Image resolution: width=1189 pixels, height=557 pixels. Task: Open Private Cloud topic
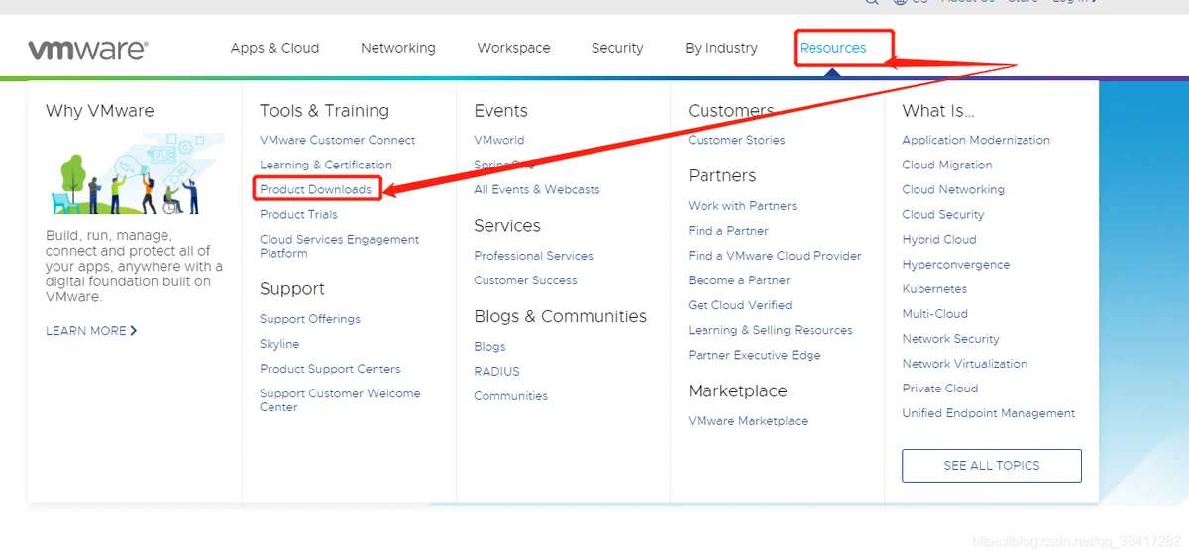coord(940,389)
